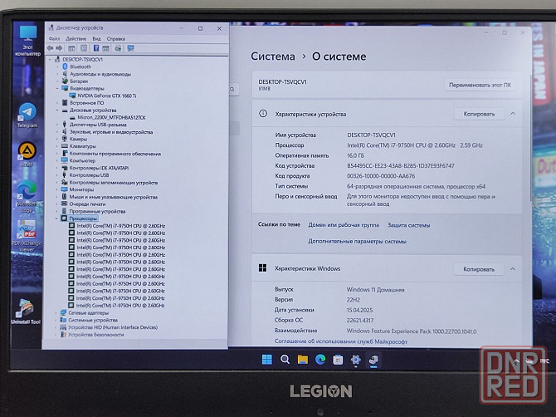This screenshot has height=417, width=556.
Task: Select the Камеры category icon
Action: click(x=65, y=139)
